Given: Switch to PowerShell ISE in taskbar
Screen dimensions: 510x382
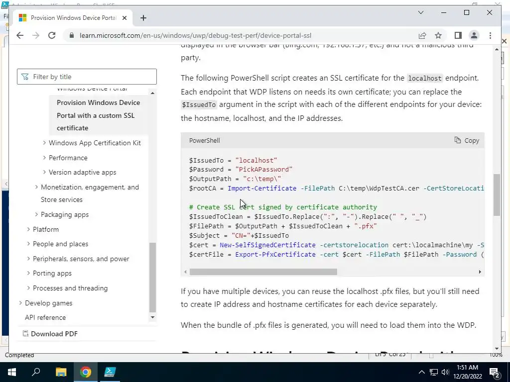Looking at the screenshot, I should pos(110,372).
